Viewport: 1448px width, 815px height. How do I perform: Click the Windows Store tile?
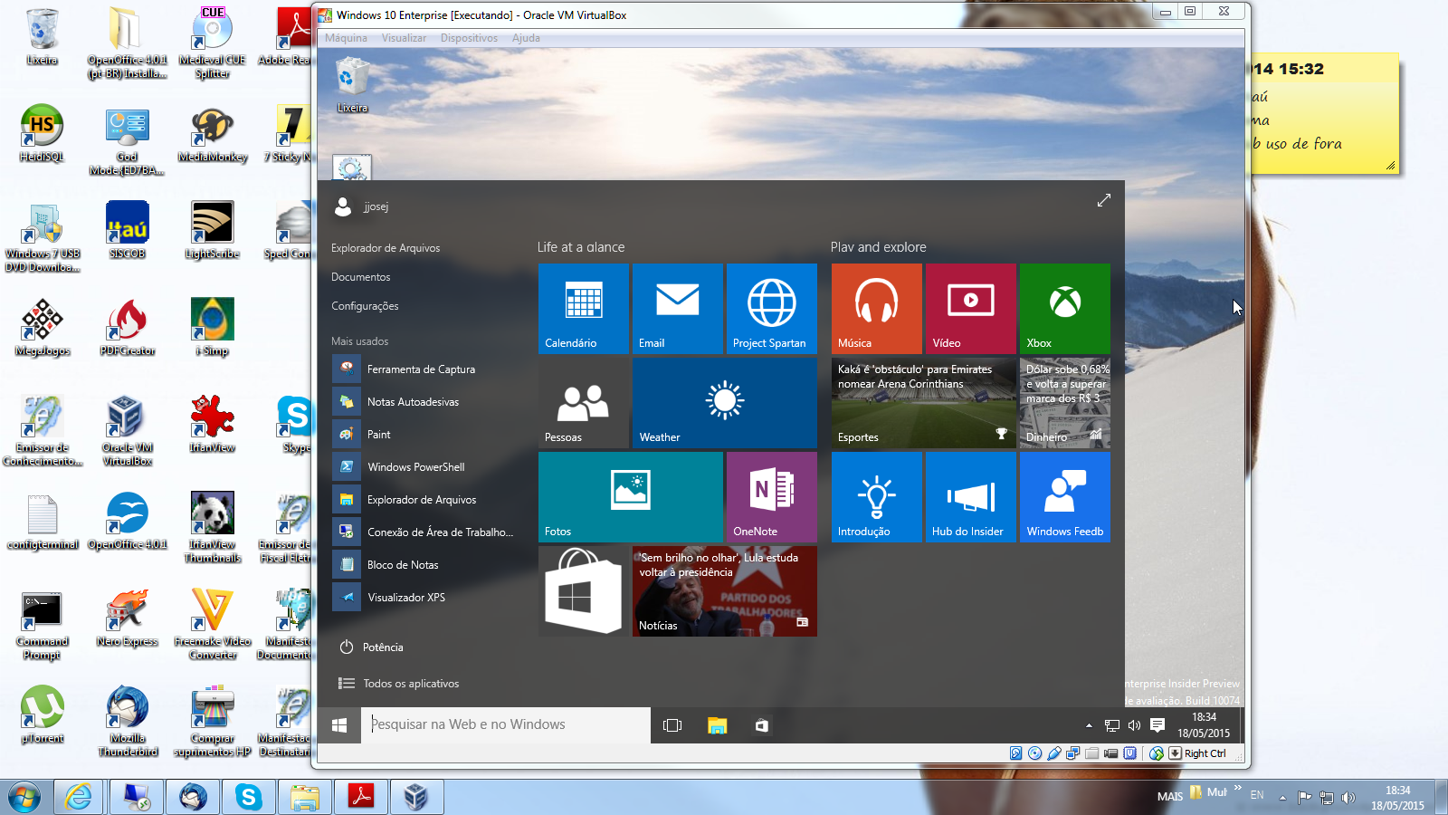(583, 590)
